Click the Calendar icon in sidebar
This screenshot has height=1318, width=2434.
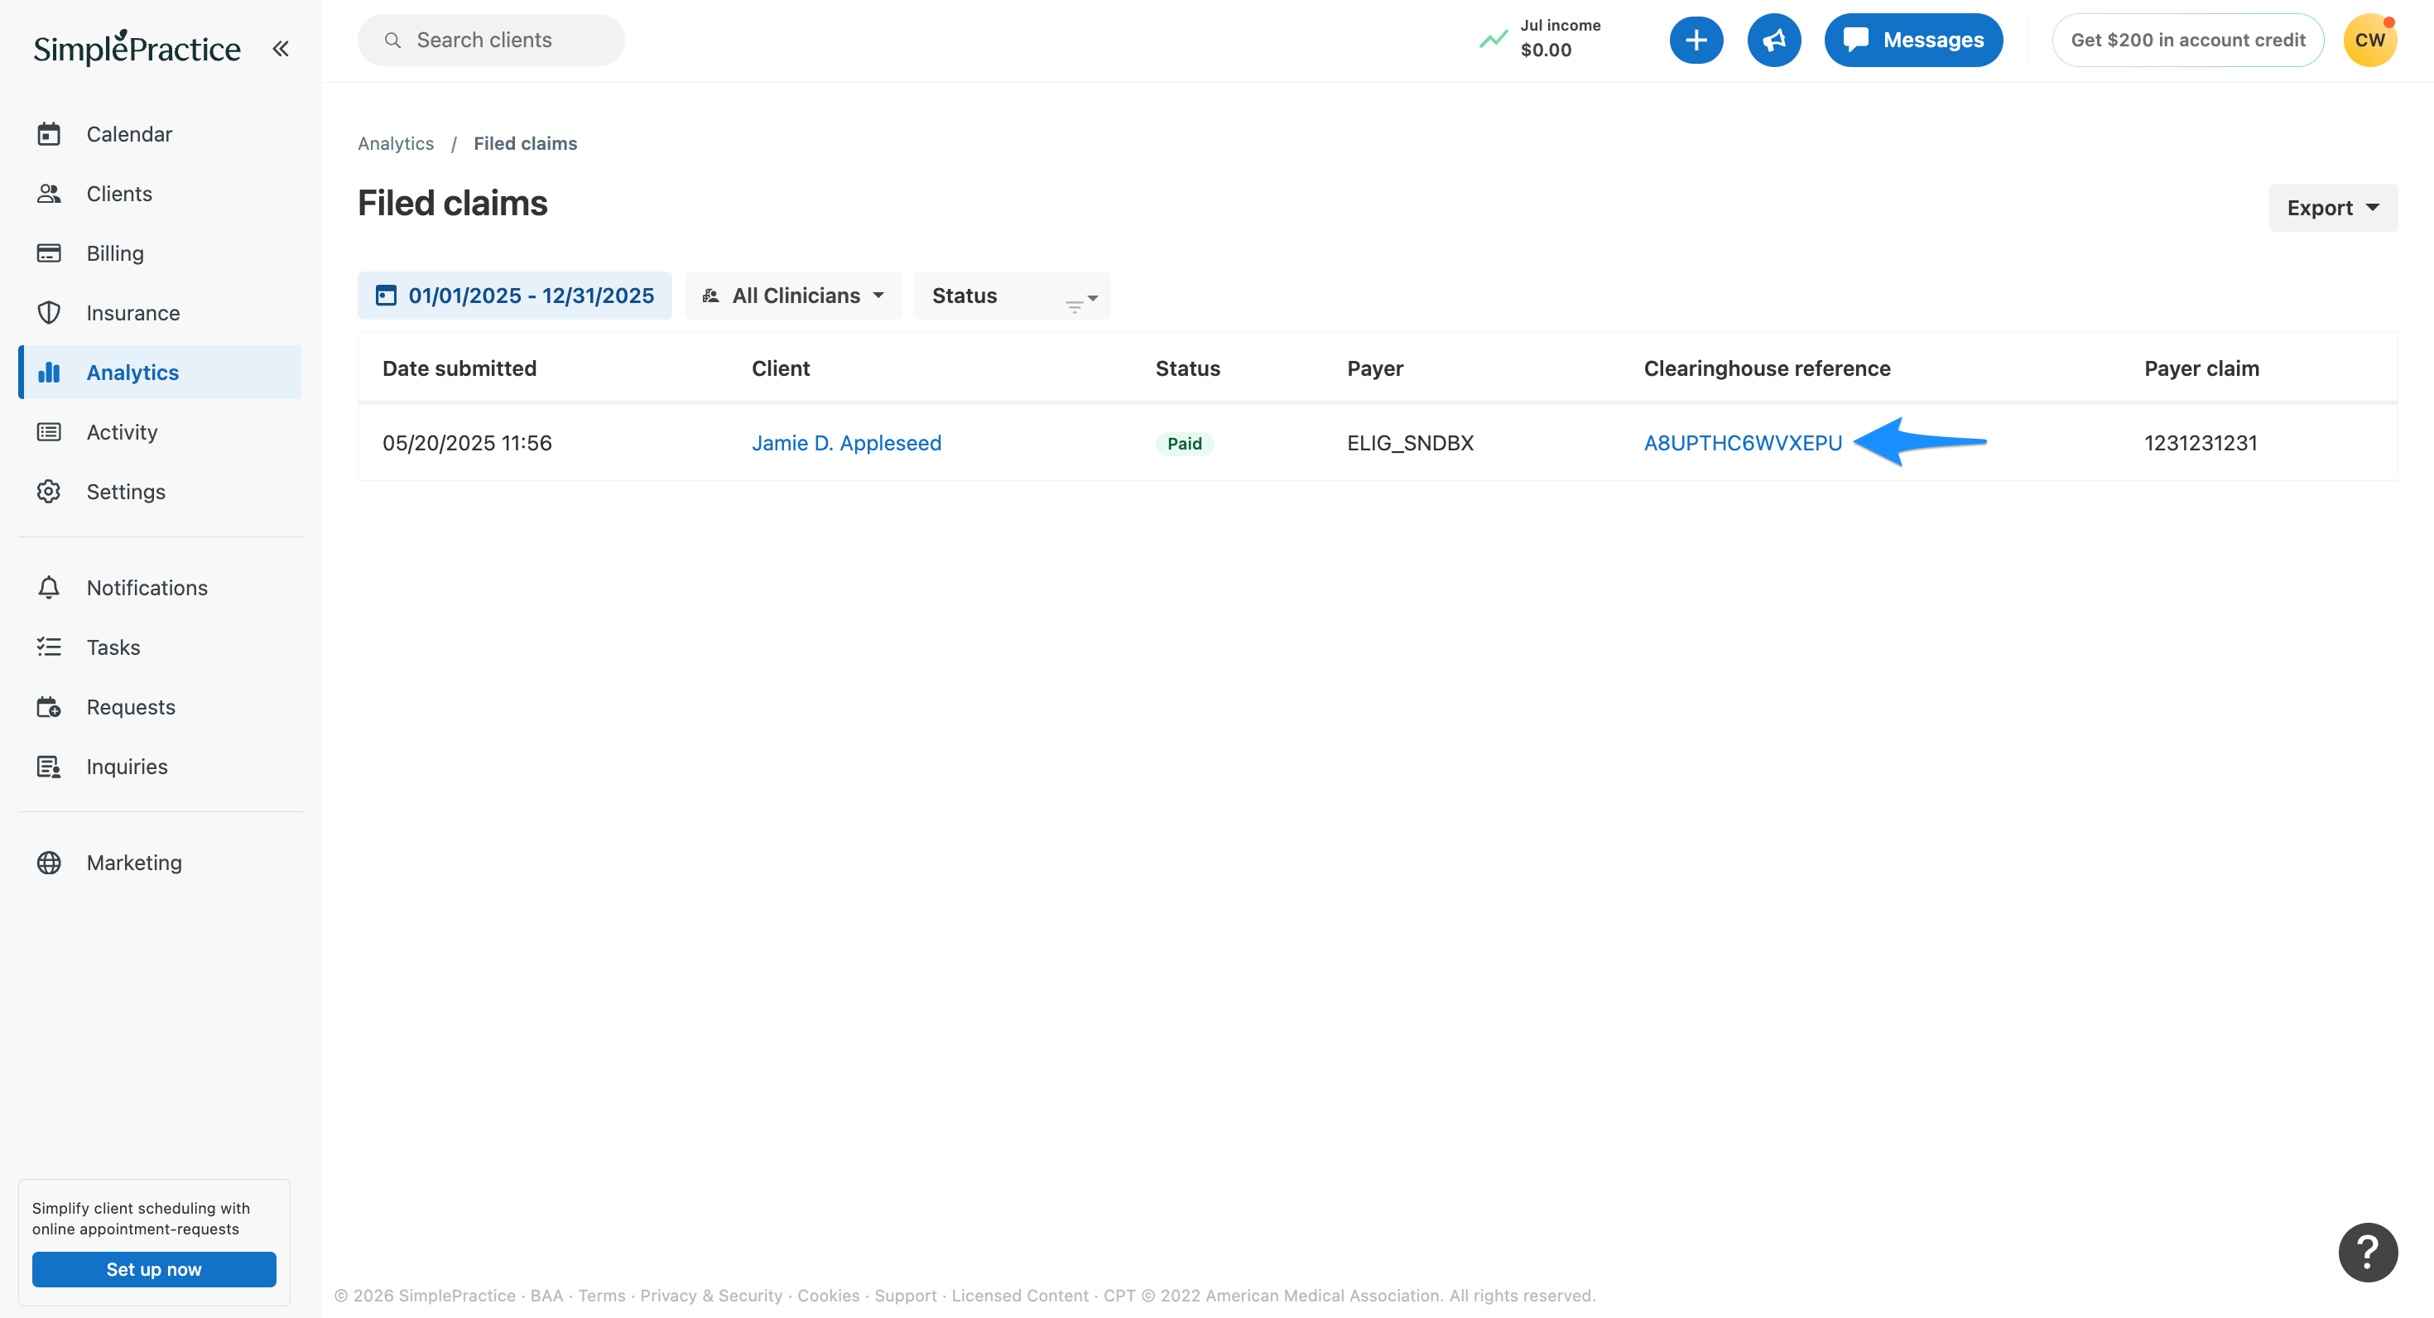[49, 134]
